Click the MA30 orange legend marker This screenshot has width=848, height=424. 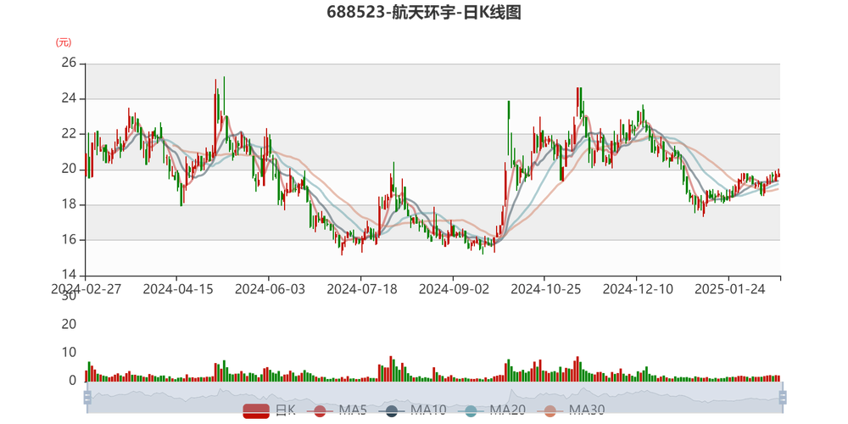550,411
